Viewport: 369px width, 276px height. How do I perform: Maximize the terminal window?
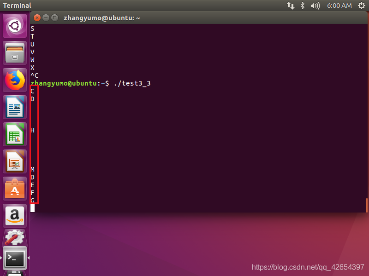[x=54, y=17]
